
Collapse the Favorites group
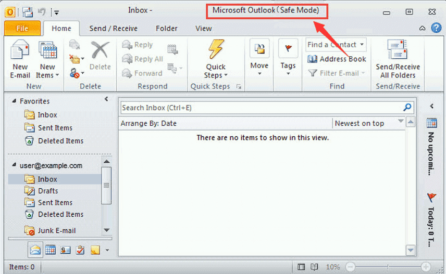(14, 101)
